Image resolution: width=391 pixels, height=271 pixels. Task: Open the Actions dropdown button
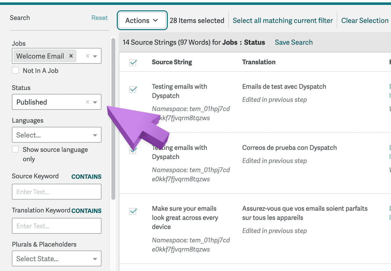142,21
